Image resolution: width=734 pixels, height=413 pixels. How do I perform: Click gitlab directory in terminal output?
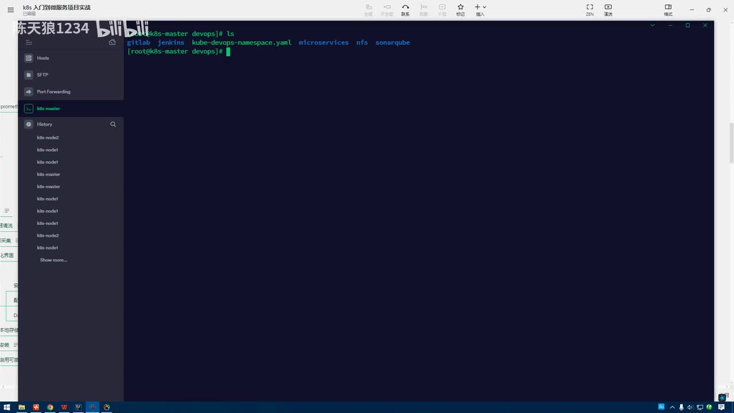click(x=138, y=42)
